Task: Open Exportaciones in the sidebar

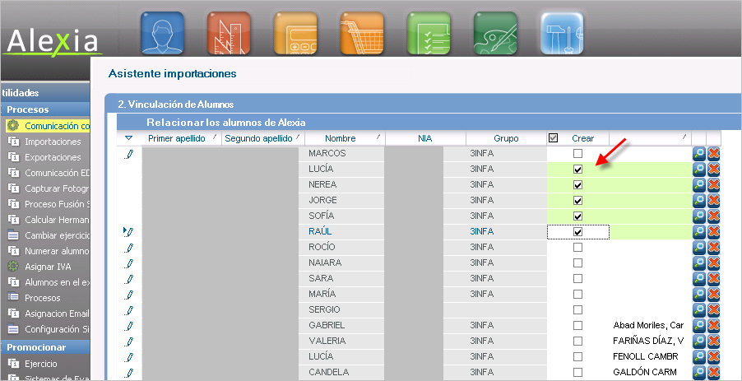Action: click(x=53, y=157)
